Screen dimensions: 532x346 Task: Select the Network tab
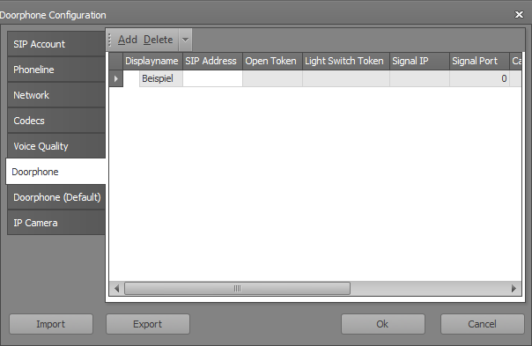pos(56,95)
